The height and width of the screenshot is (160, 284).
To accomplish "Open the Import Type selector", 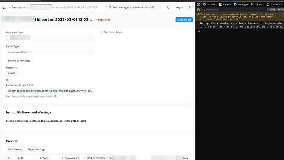I will click(50, 52).
